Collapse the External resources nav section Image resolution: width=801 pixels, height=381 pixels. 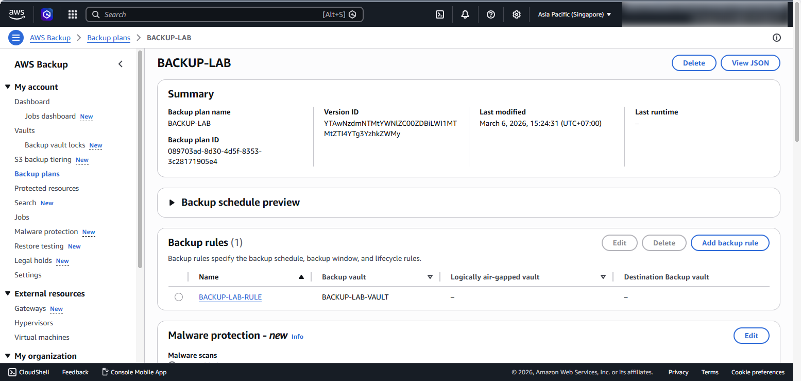tap(8, 293)
